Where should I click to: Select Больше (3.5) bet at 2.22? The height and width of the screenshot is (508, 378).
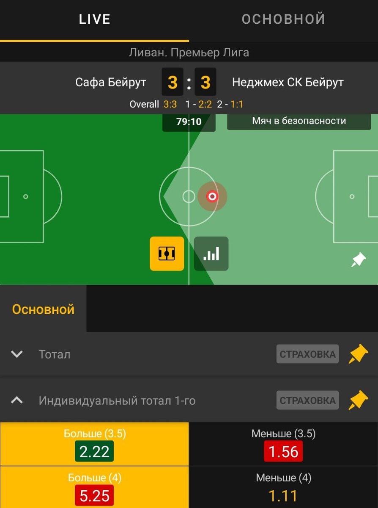[x=94, y=444]
